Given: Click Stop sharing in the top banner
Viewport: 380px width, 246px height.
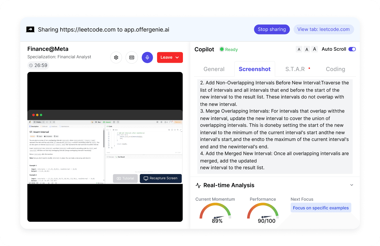Looking at the screenshot, I should tap(272, 30).
